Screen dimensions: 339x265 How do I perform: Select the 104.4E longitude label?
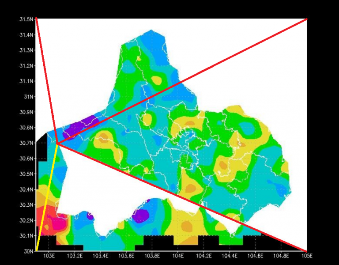(x=230, y=256)
